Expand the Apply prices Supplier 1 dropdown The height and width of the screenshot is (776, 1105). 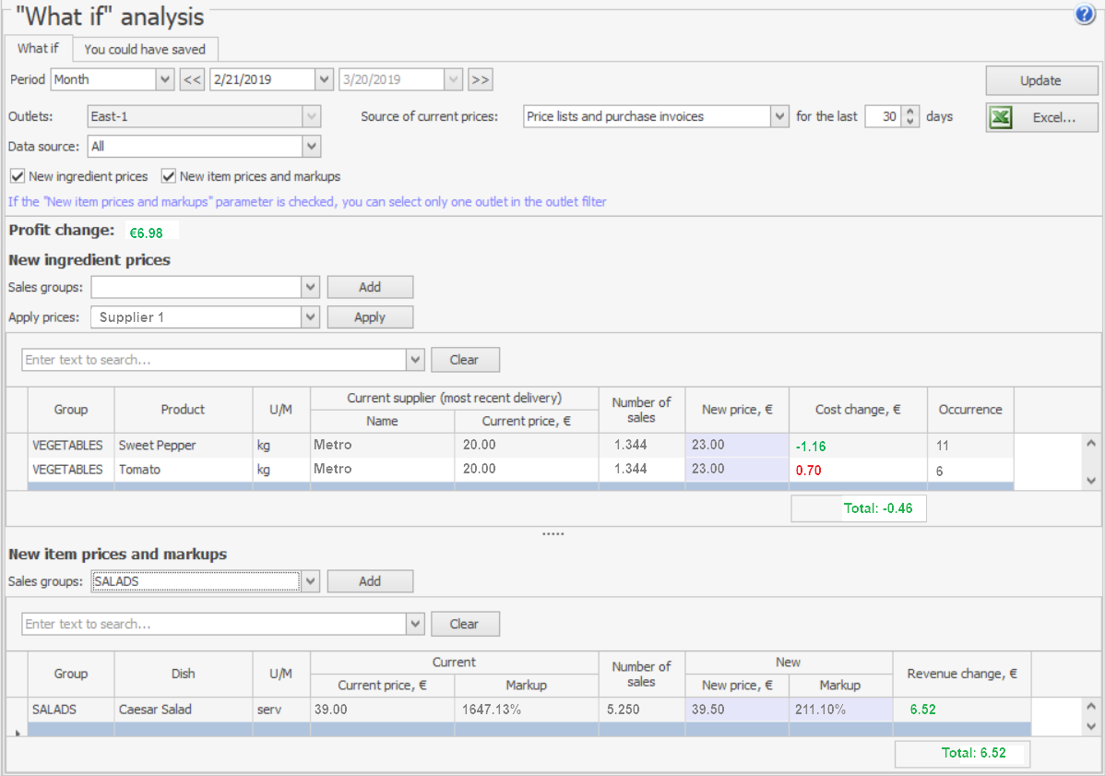pyautogui.click(x=311, y=316)
